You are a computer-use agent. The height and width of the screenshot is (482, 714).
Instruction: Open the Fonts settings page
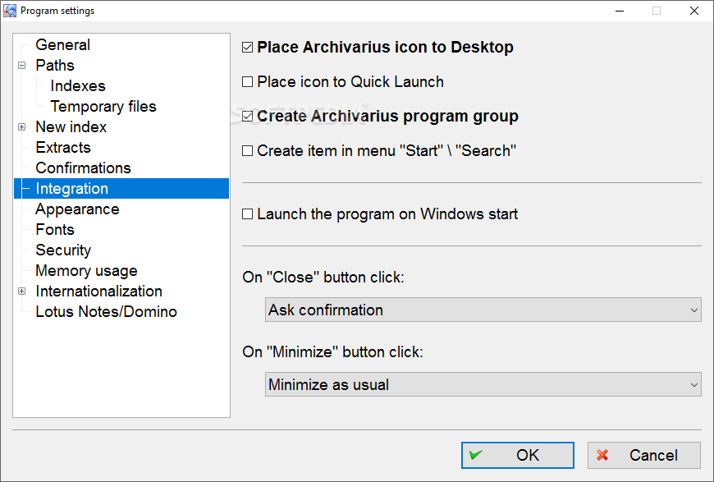[55, 230]
